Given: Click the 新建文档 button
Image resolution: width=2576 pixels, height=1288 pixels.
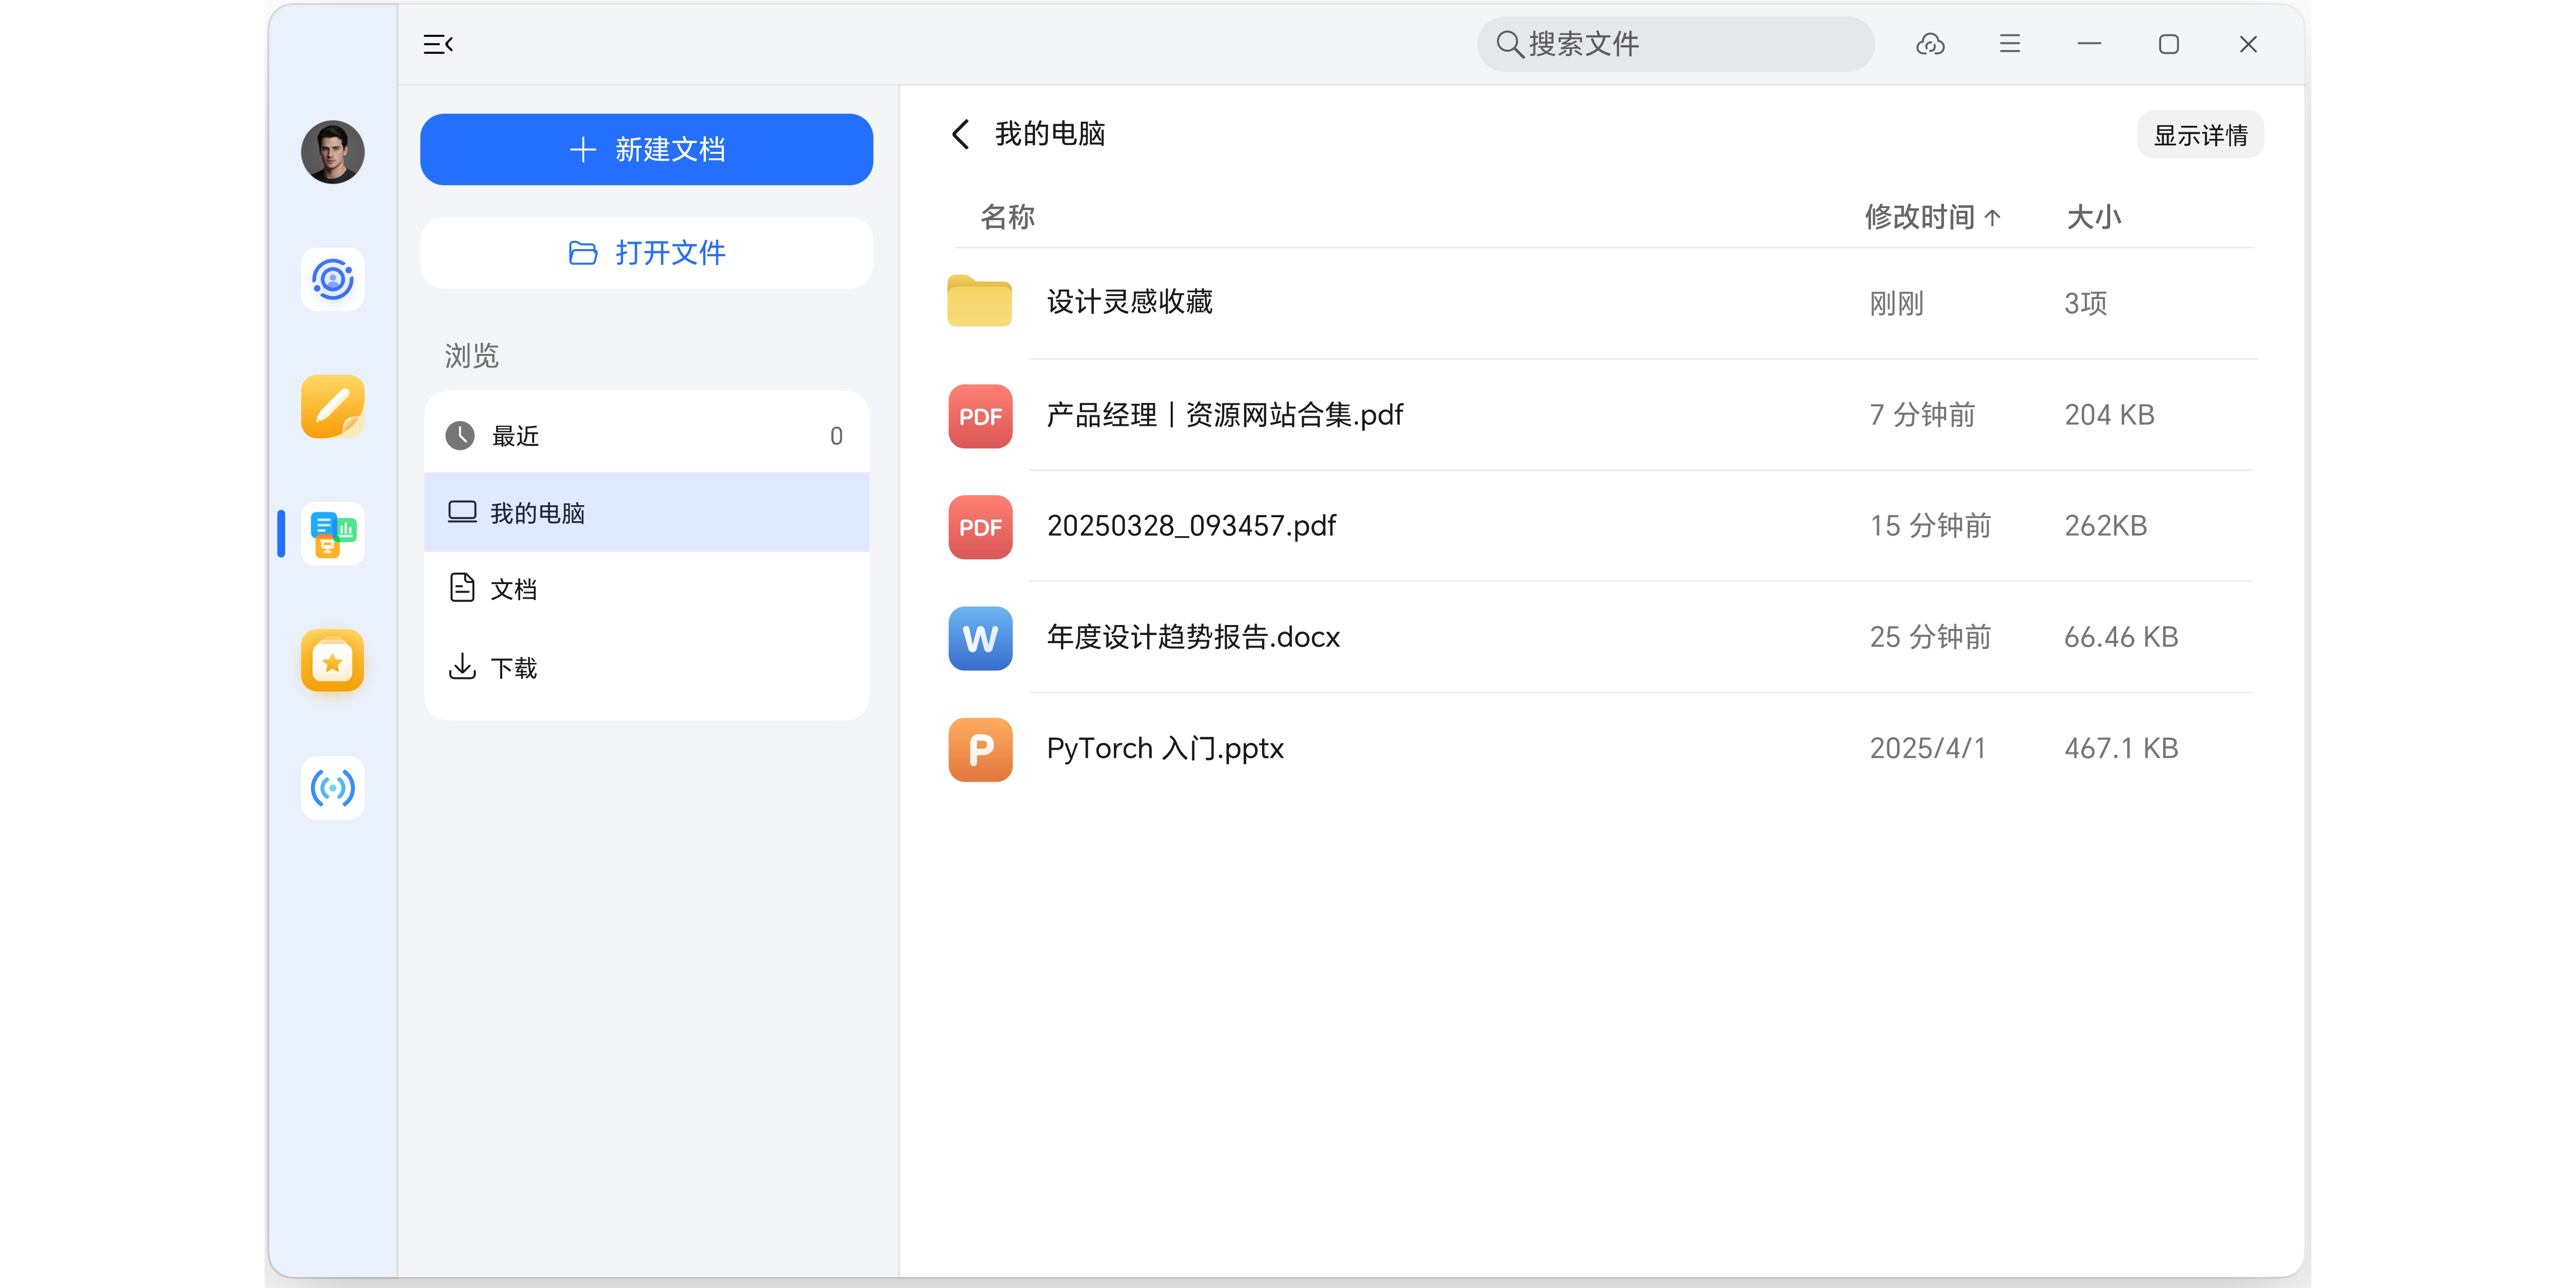Looking at the screenshot, I should point(646,150).
